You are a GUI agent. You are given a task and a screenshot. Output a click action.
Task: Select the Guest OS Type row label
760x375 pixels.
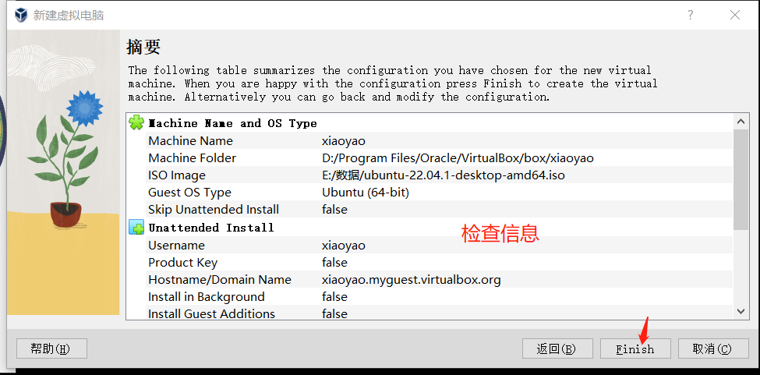[189, 193]
